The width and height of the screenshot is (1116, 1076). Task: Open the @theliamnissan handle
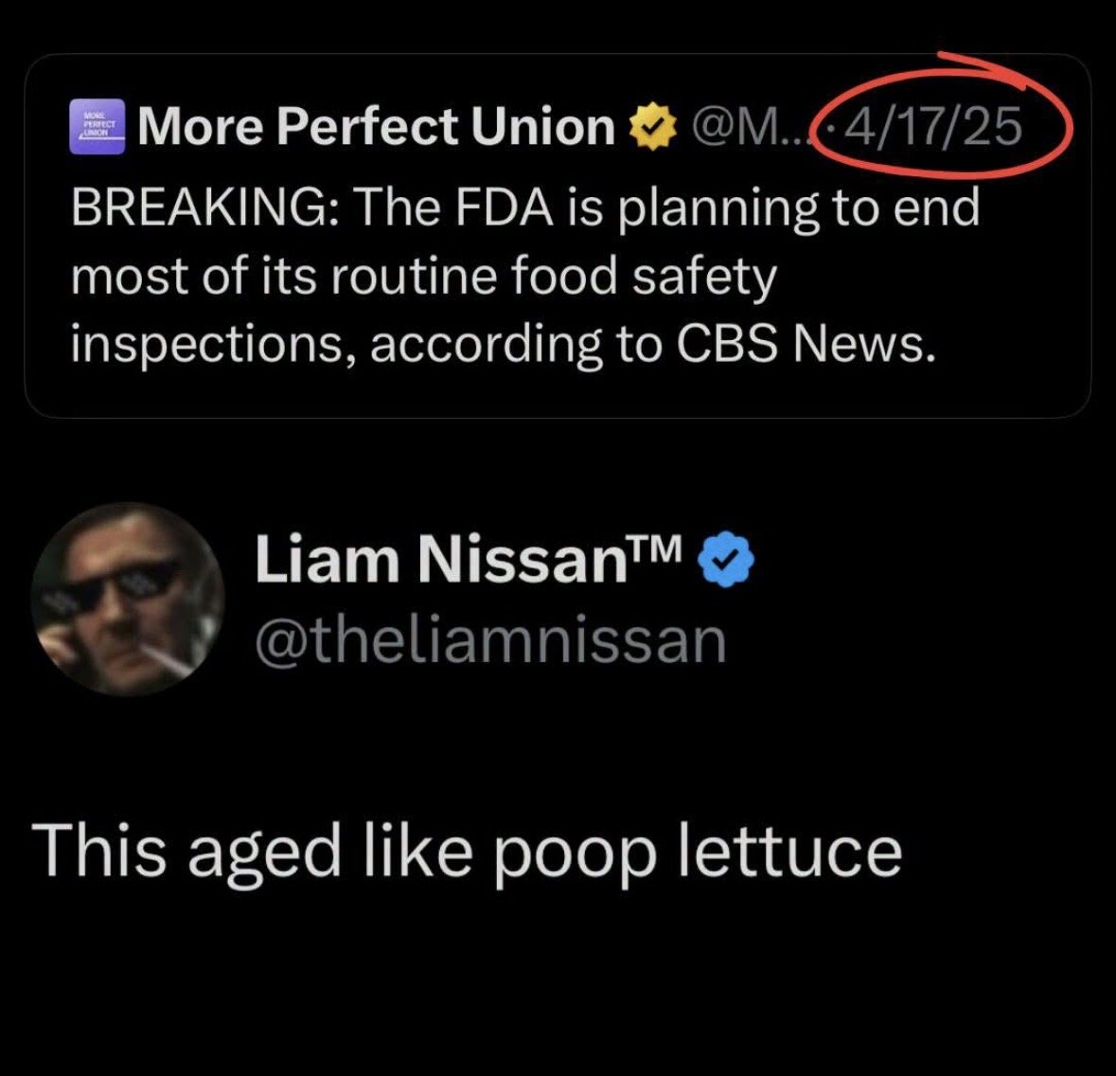(491, 641)
